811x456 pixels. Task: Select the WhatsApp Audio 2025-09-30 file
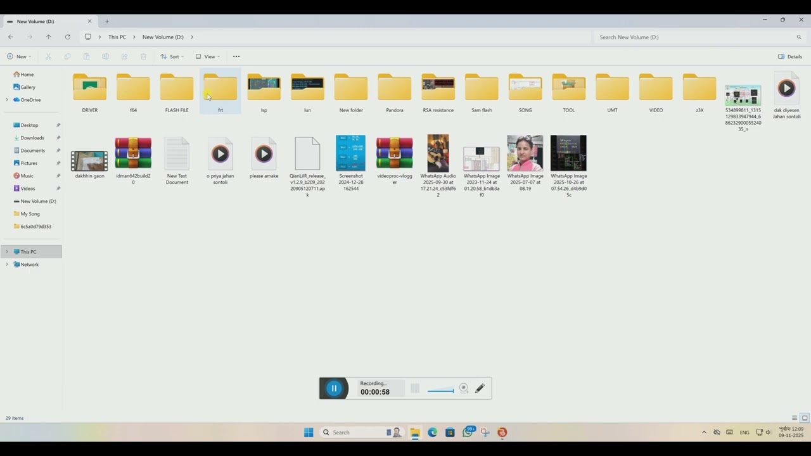pos(438,166)
